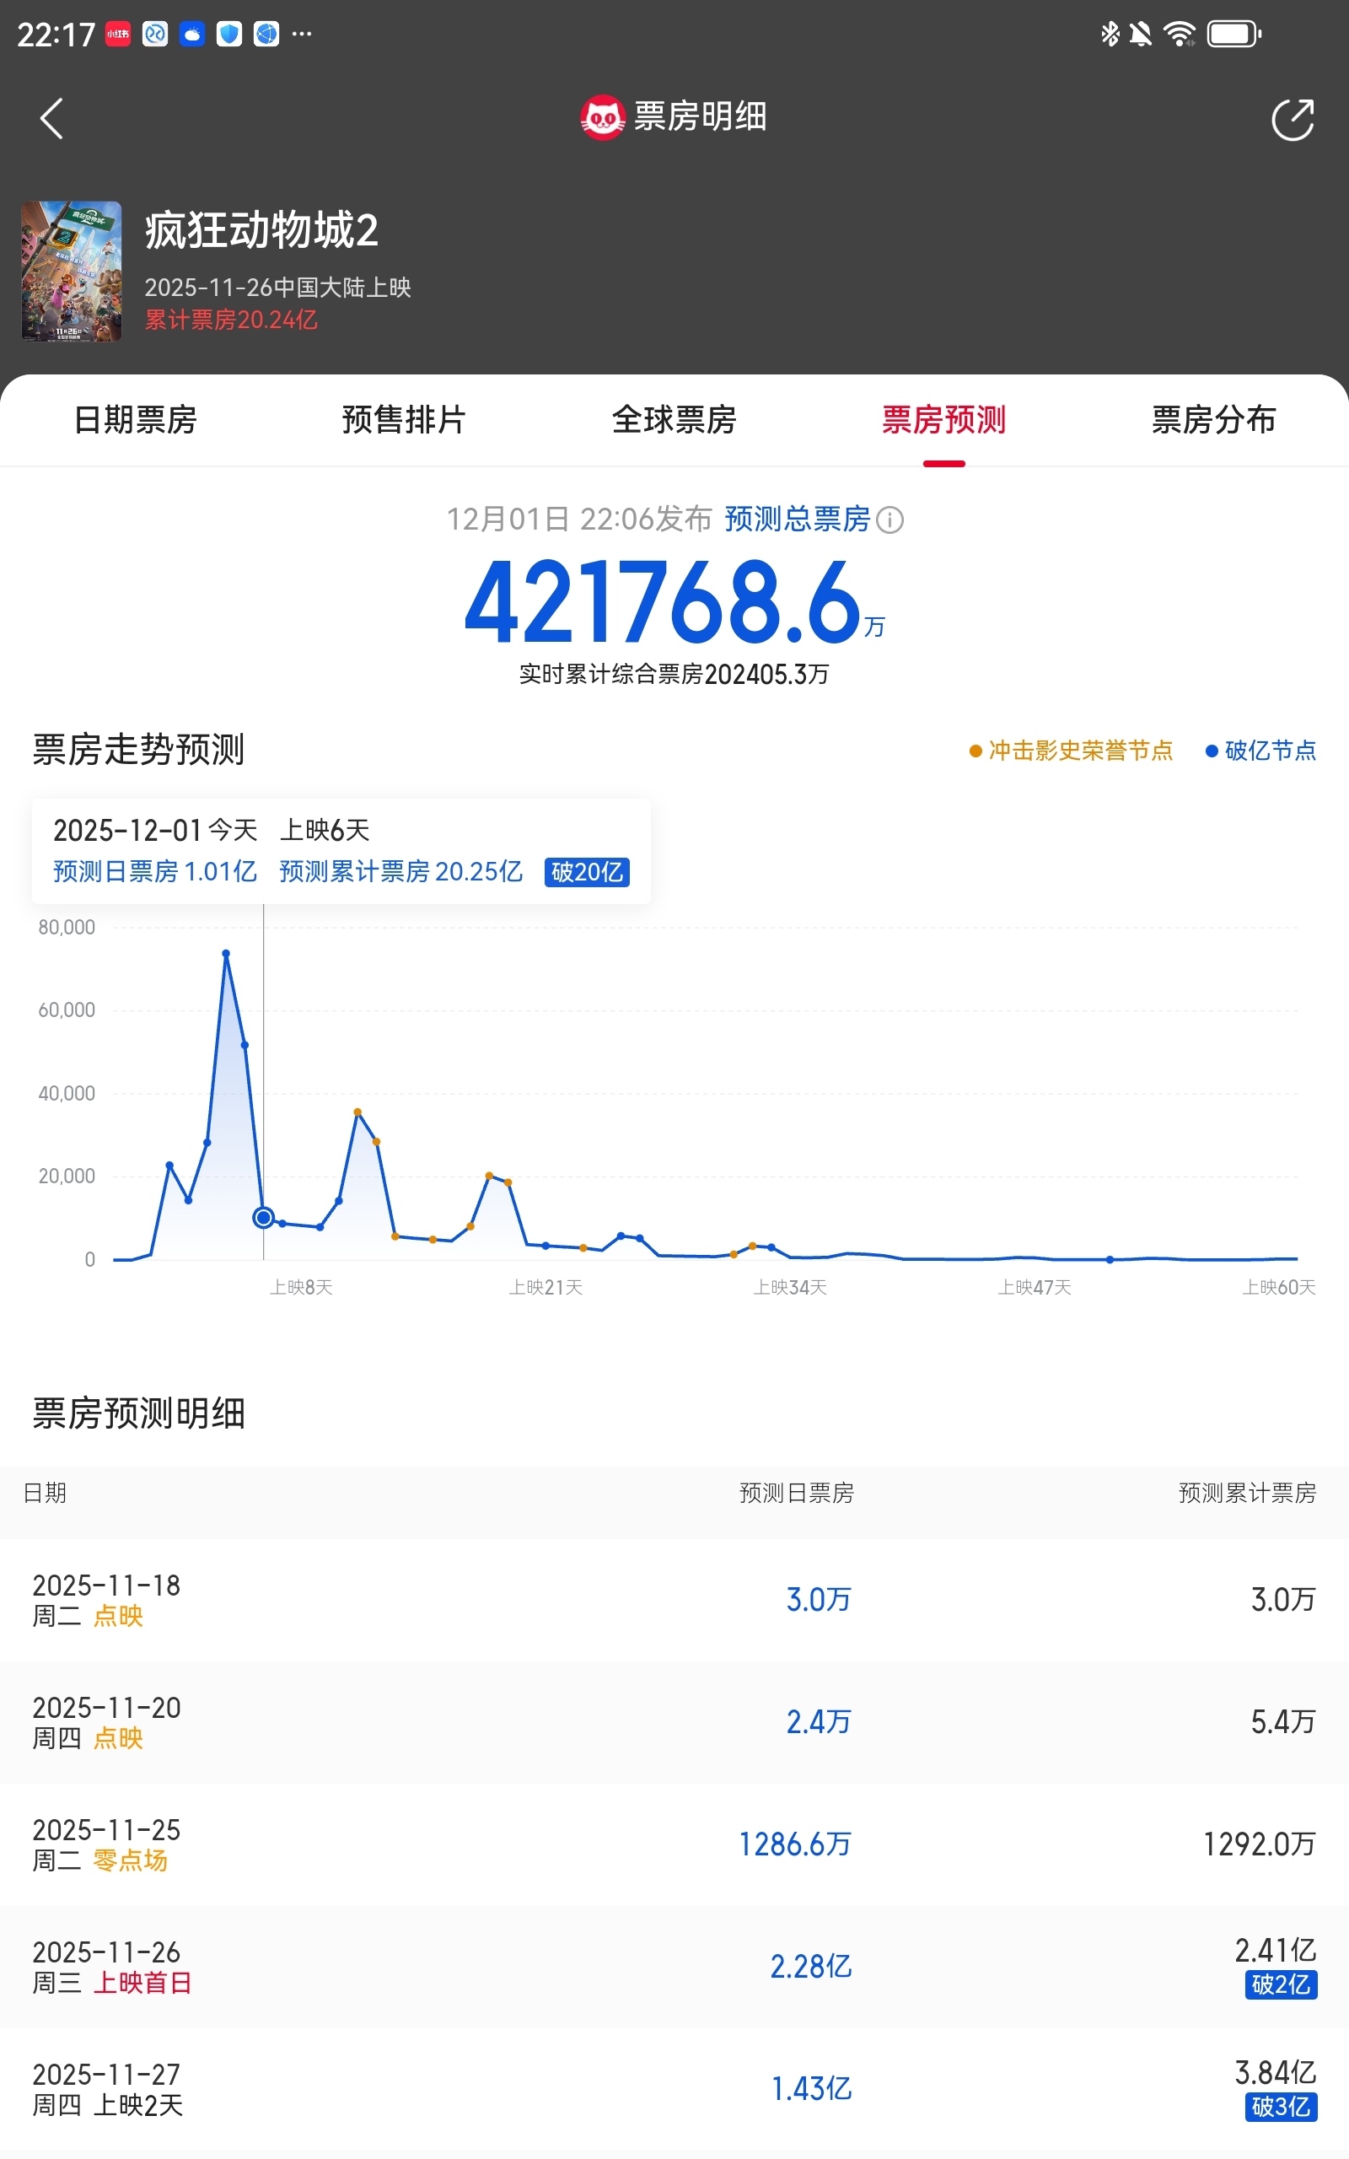
Task: Tap the 破2亿 milestone badge
Action: click(x=1282, y=1984)
